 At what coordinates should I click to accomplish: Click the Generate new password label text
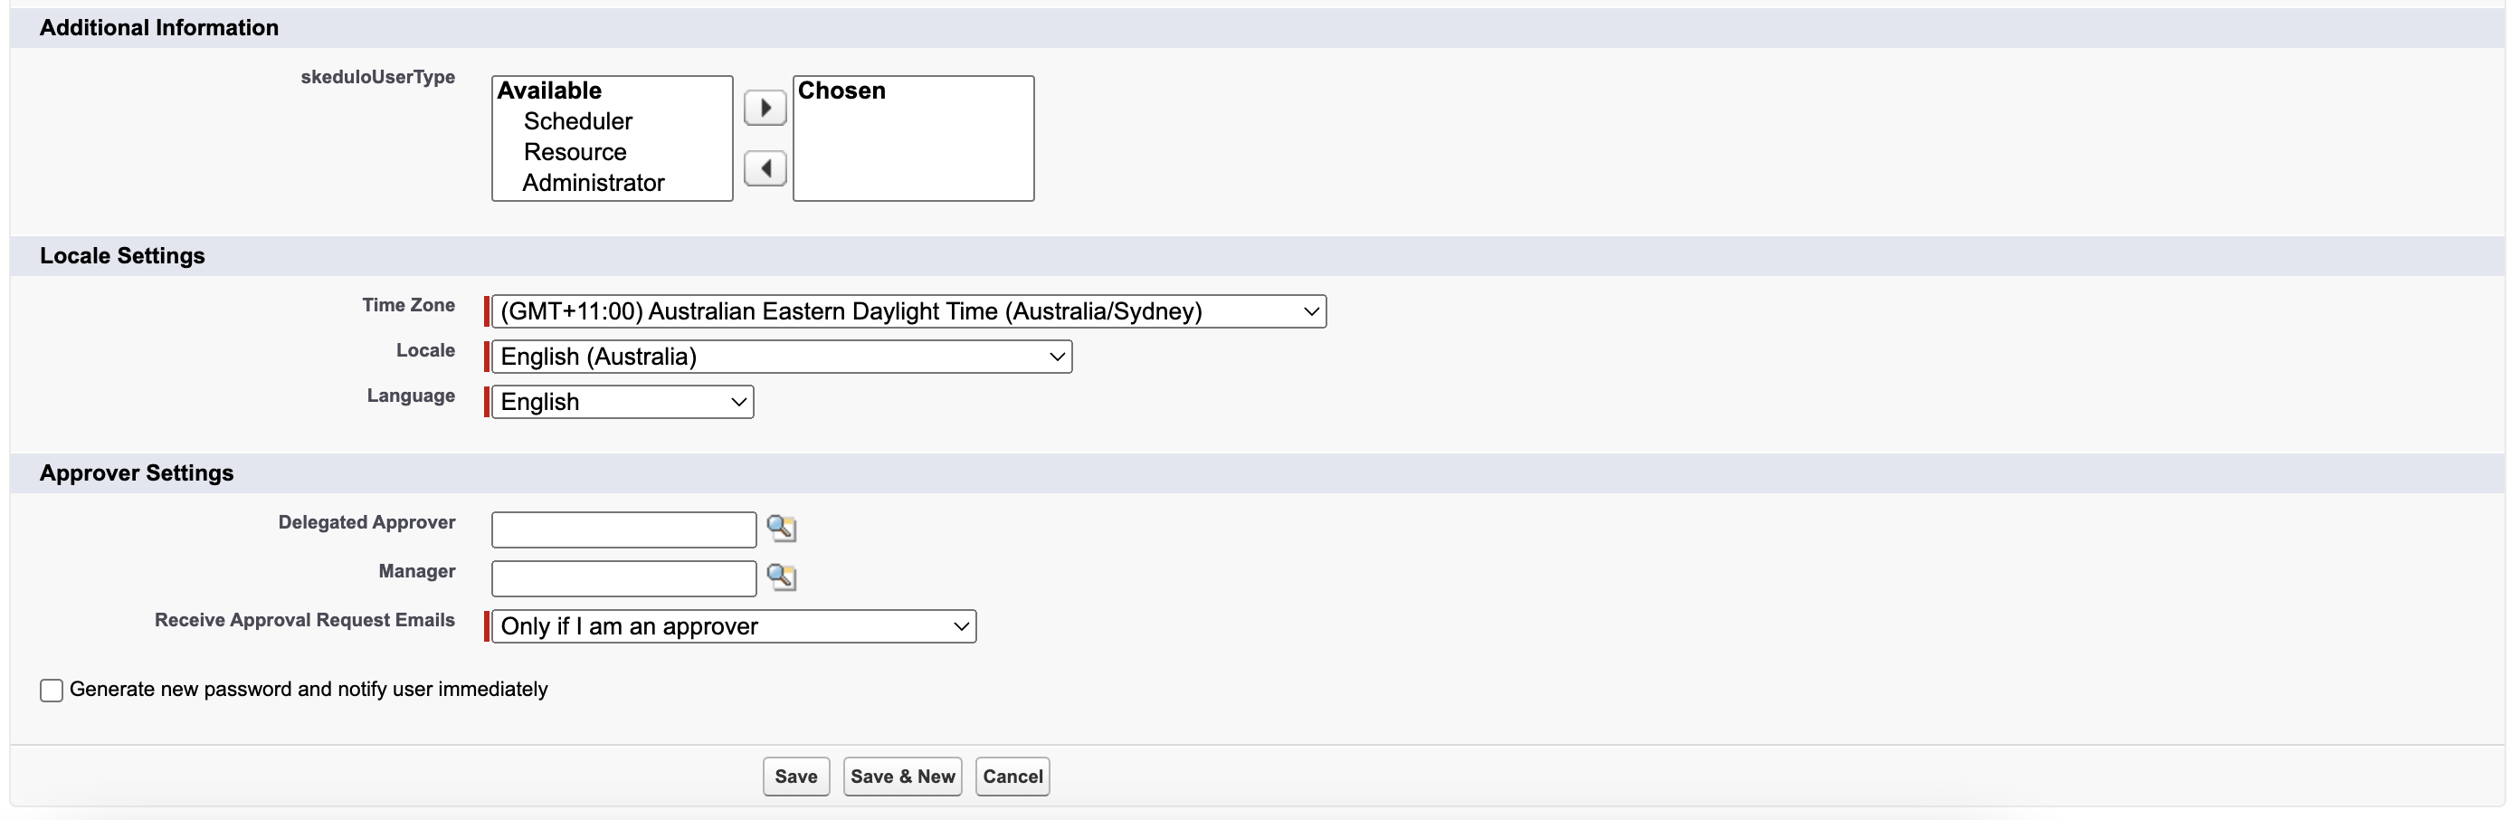click(308, 690)
